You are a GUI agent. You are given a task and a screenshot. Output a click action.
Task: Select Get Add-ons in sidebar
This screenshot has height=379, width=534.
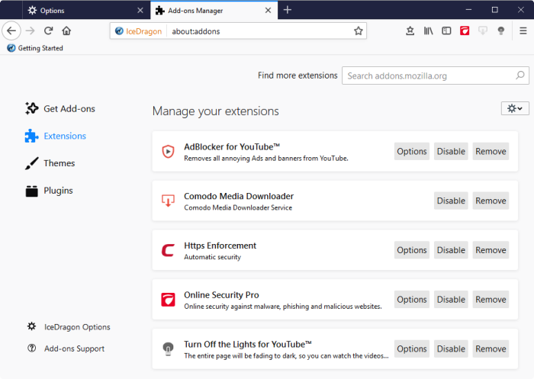pos(69,108)
